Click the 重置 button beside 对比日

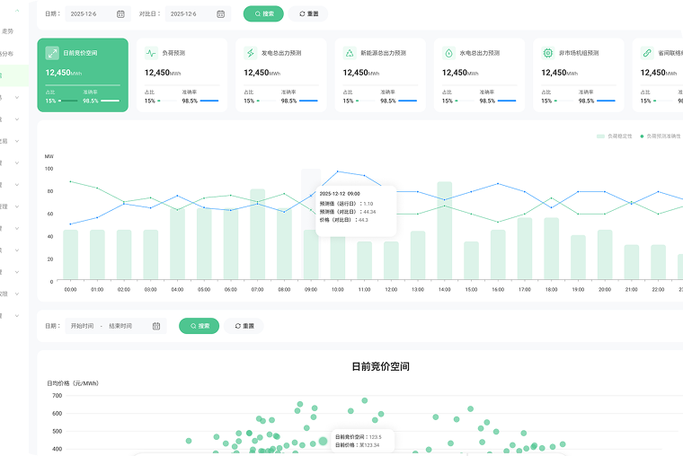tap(308, 14)
